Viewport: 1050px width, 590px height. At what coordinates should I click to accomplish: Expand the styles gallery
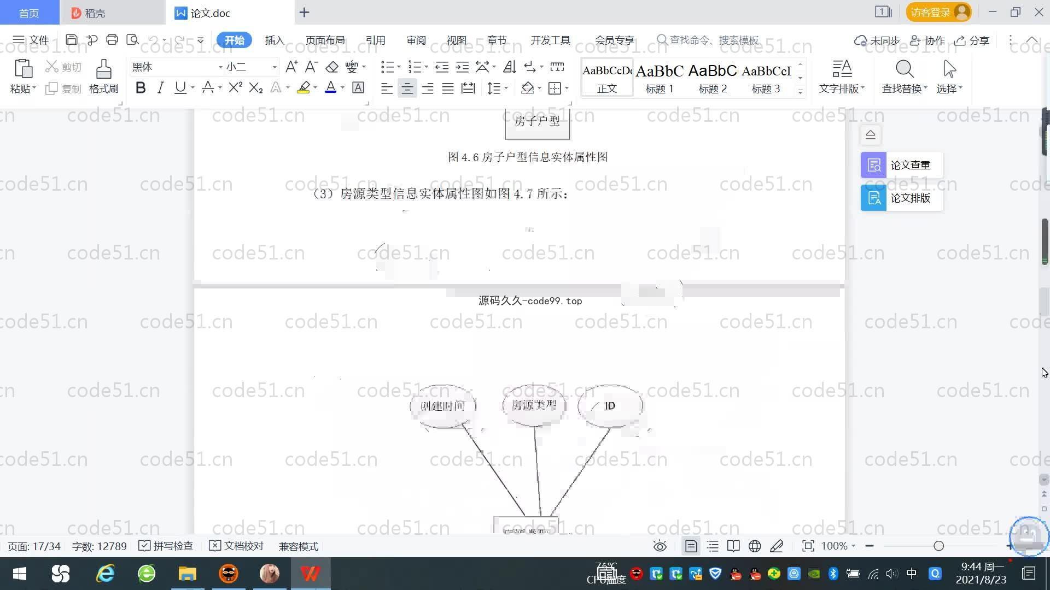click(801, 92)
